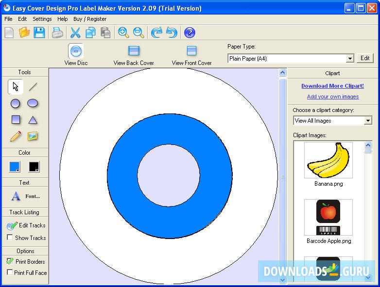Click the Download More Clipart link
This screenshot has height=287, width=380.
332,86
